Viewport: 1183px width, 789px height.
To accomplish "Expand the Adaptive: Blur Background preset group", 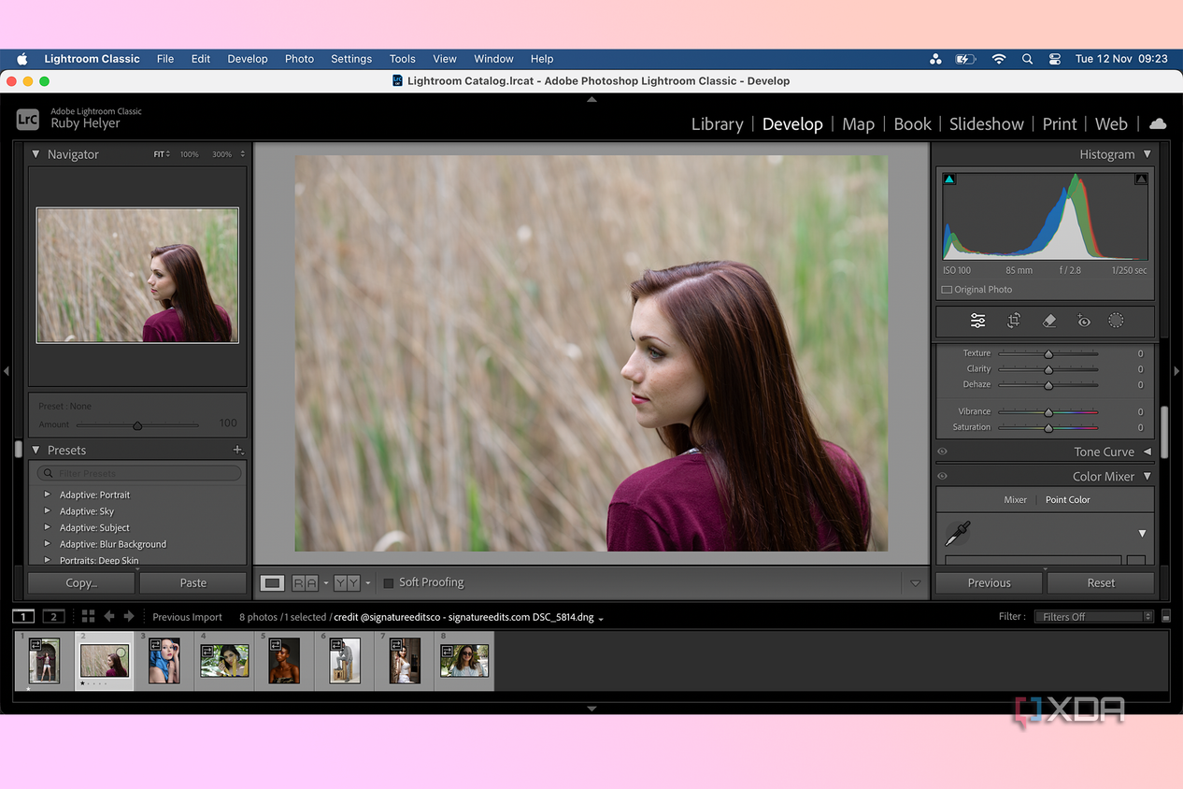I will coord(47,544).
